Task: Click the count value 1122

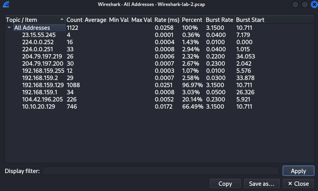Action: [x=72, y=28]
